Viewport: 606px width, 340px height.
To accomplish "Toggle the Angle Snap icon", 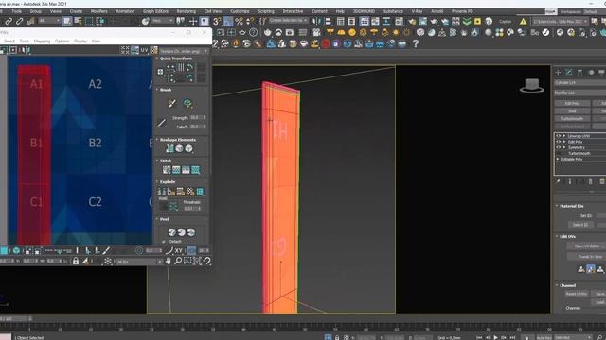I will pyautogui.click(x=228, y=21).
